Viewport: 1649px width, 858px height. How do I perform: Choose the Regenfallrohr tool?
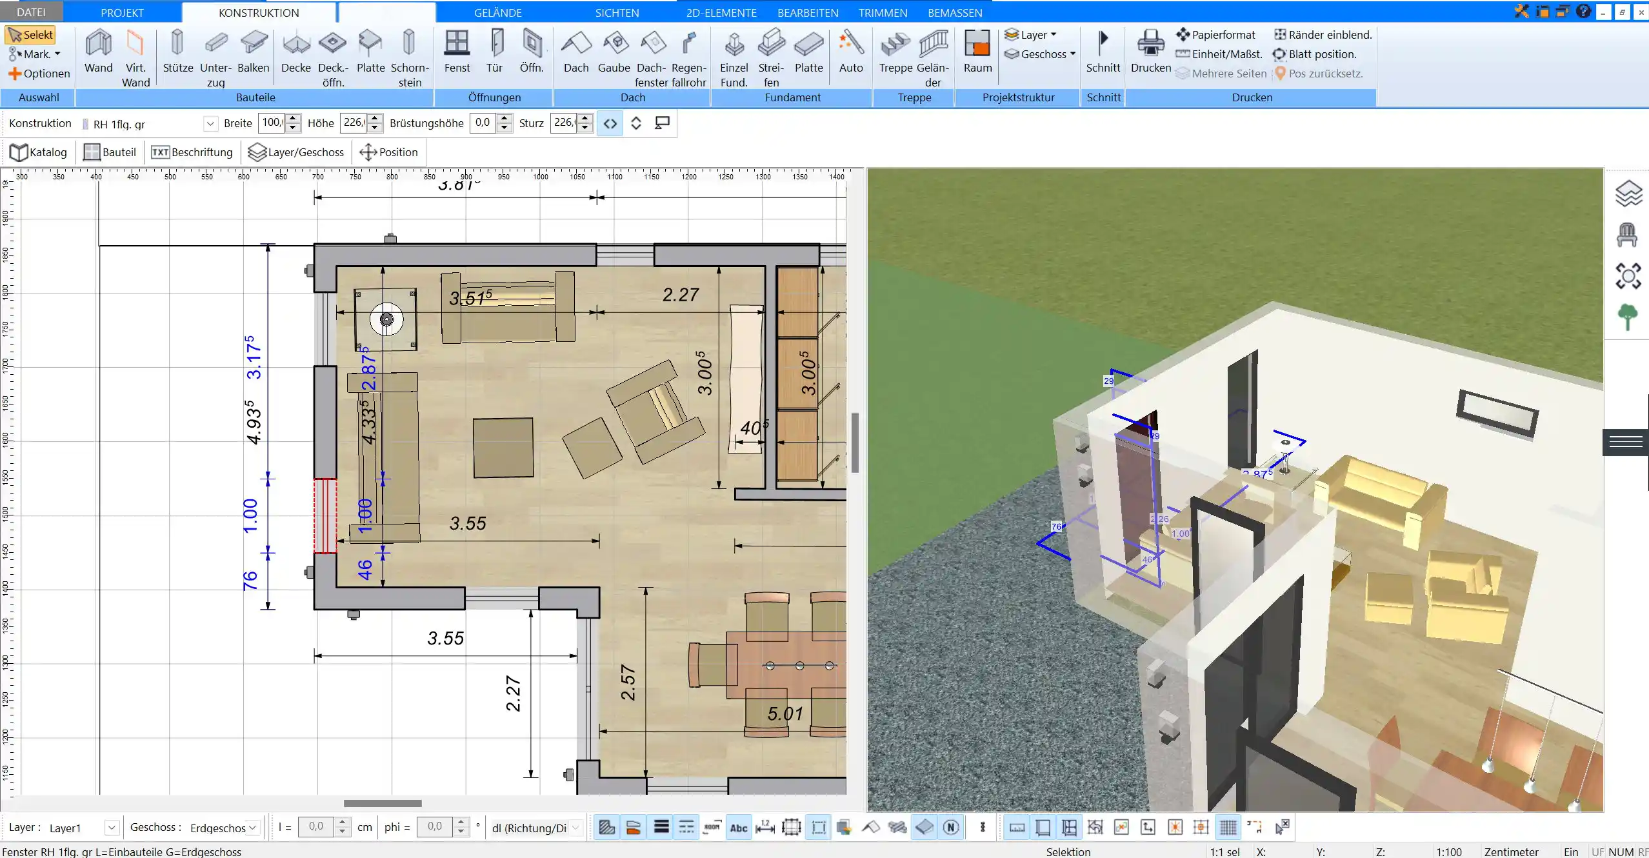click(688, 58)
